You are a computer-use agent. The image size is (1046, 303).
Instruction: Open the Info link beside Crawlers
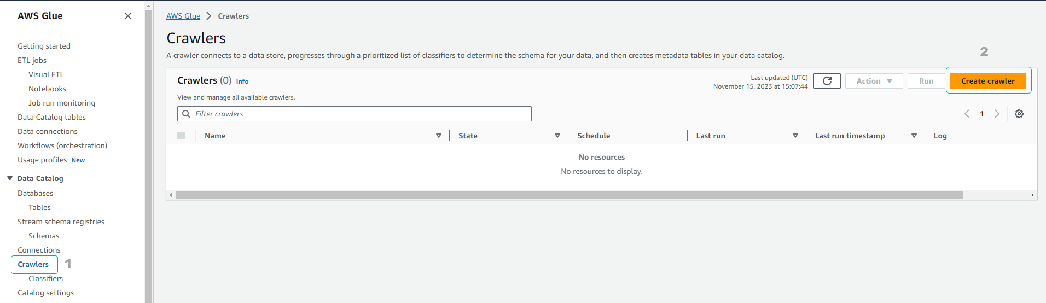242,81
